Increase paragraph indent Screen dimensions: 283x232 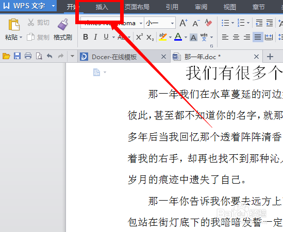tap(270, 23)
